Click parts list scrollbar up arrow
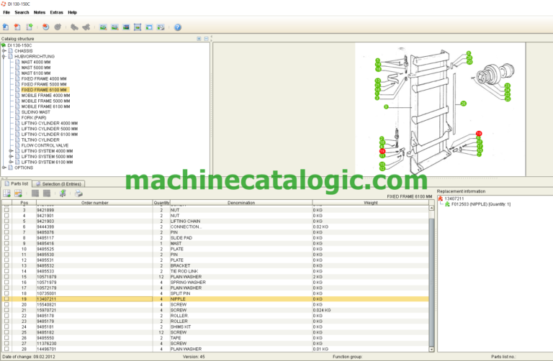 pos(431,208)
